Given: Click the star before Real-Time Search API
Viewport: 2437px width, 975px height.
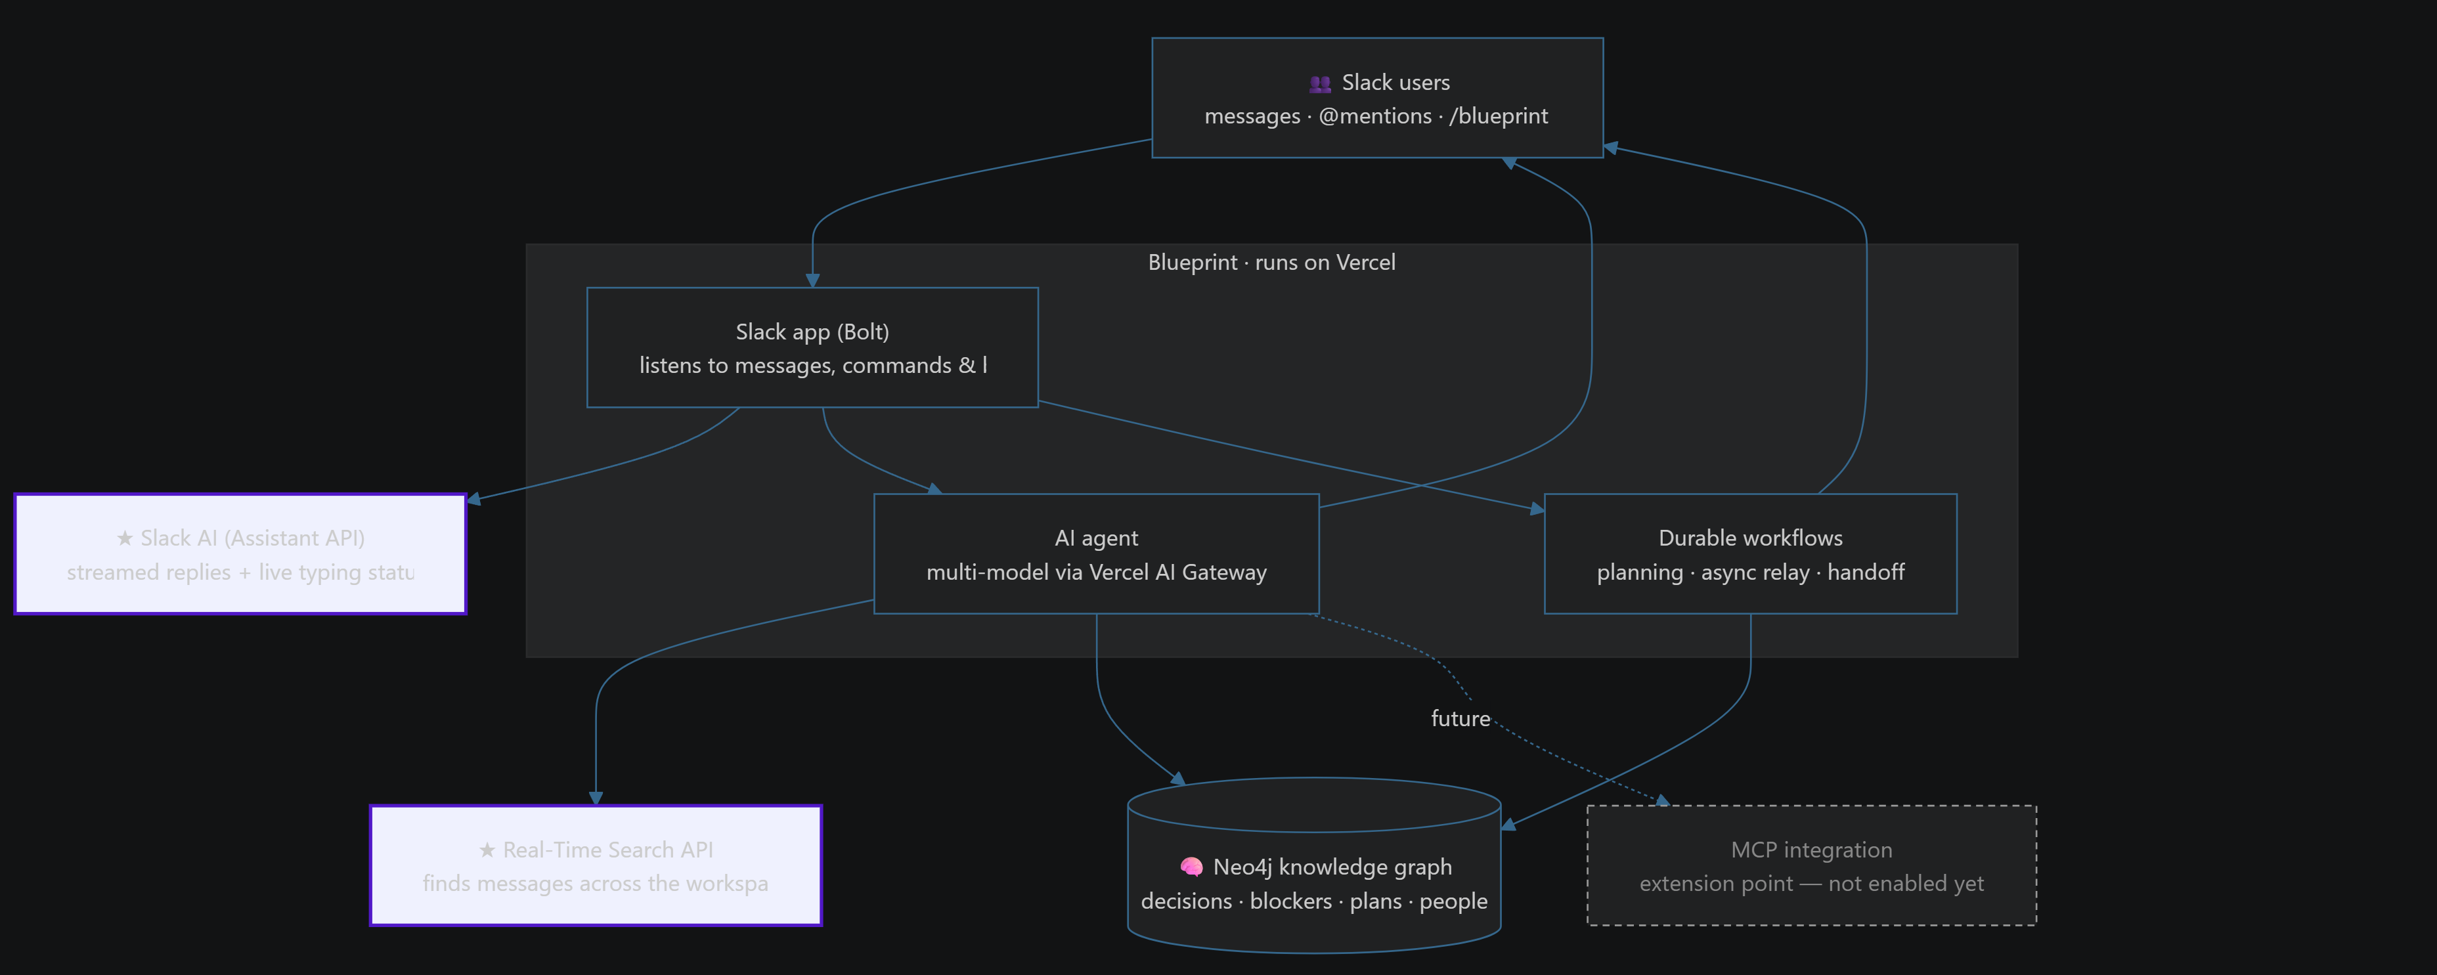Looking at the screenshot, I should pos(487,850).
